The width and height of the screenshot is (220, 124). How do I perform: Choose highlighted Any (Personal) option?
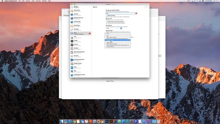point(118,40)
